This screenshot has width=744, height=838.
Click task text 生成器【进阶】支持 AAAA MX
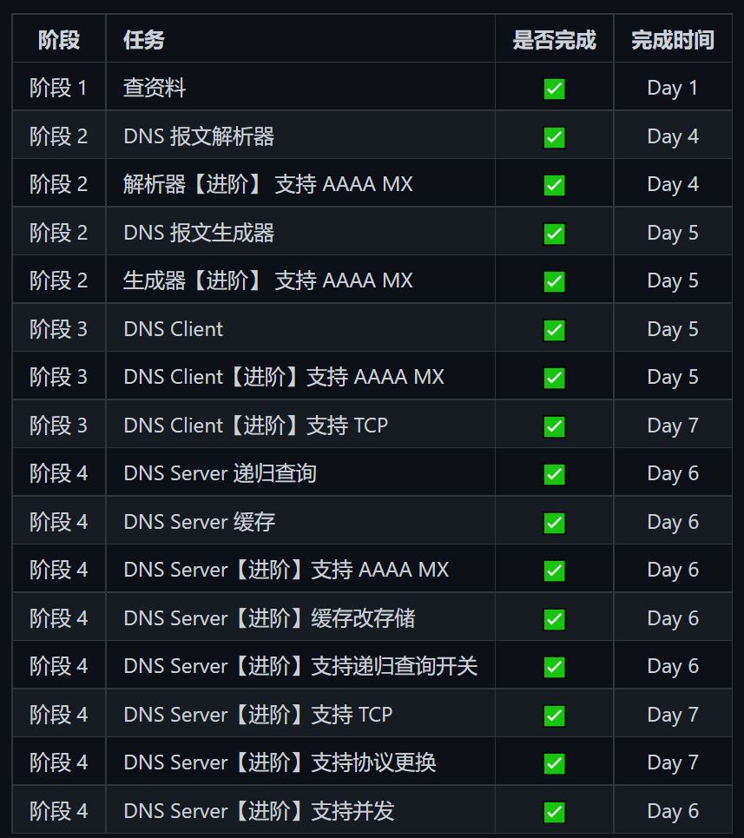(x=268, y=280)
